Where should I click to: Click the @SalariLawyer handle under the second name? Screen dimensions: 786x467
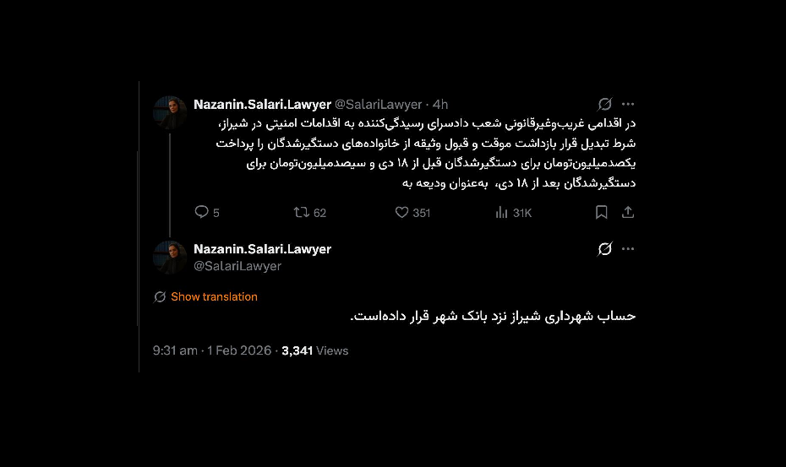237,266
